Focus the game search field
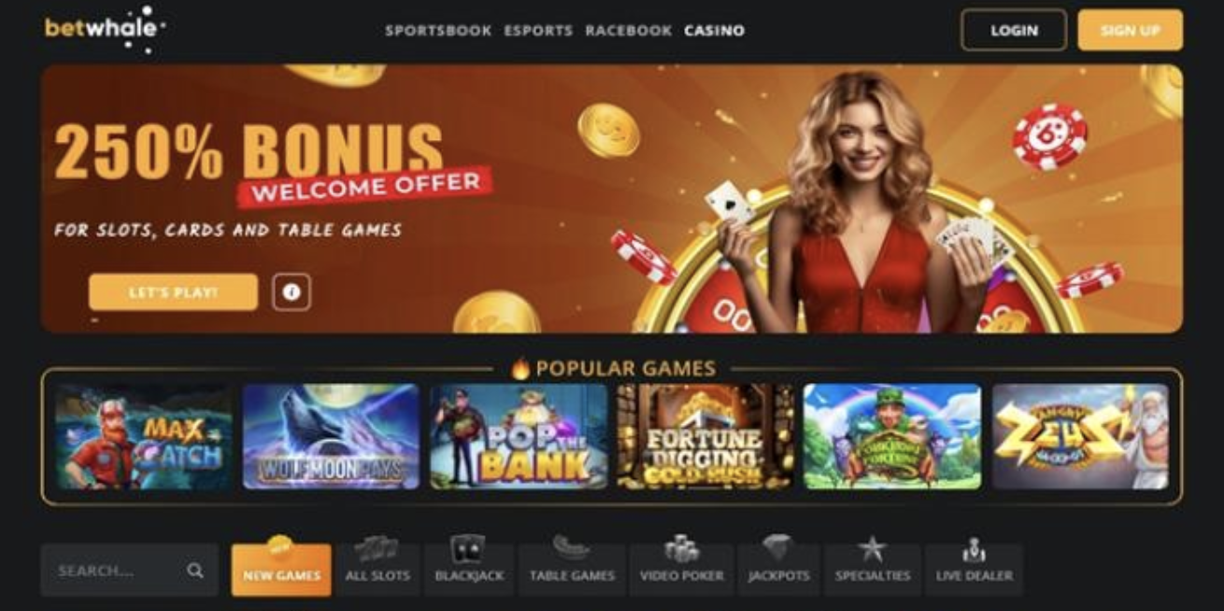 [129, 570]
